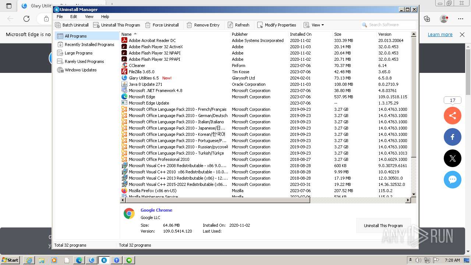
Task: Click the Refresh toolbar button
Action: [238, 25]
